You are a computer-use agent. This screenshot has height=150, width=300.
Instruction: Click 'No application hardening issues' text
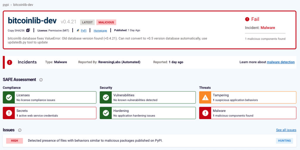point(134,116)
